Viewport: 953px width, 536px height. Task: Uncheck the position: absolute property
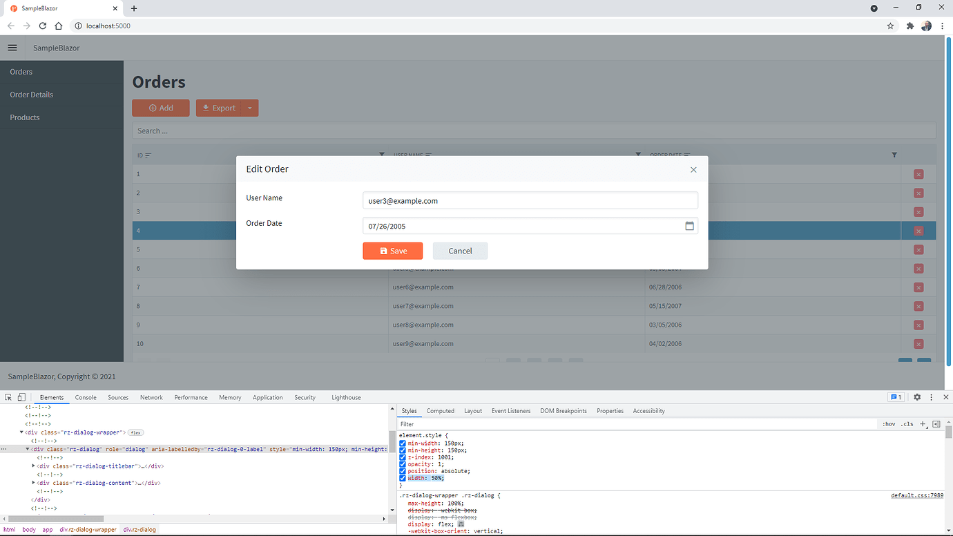tap(403, 471)
